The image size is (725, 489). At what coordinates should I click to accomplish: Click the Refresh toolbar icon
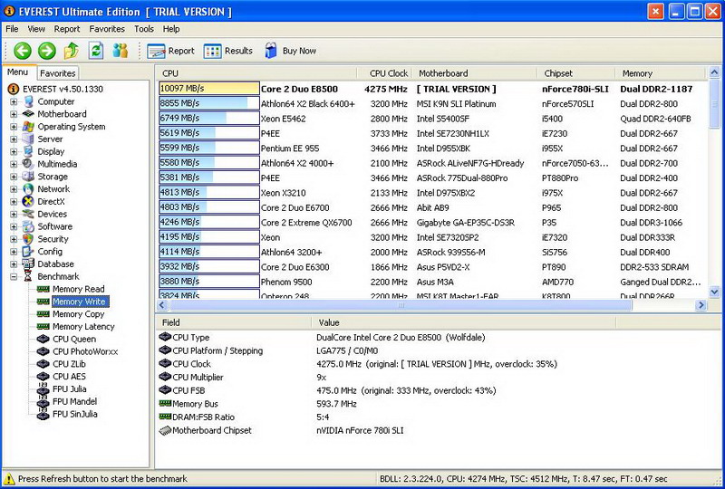click(x=96, y=51)
